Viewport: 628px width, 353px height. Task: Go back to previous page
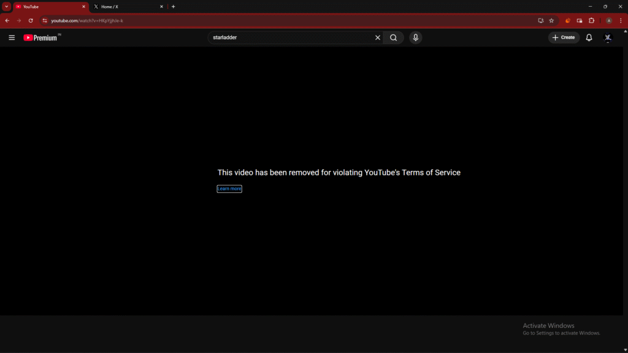[x=7, y=21]
